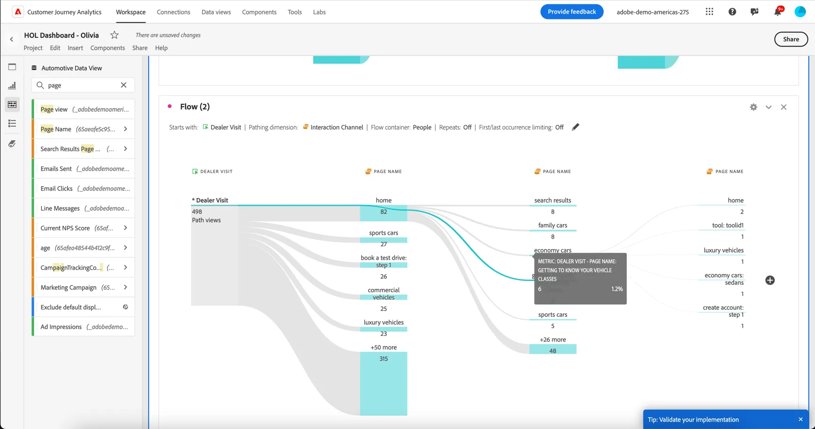Open the Insert menu

tap(75, 48)
